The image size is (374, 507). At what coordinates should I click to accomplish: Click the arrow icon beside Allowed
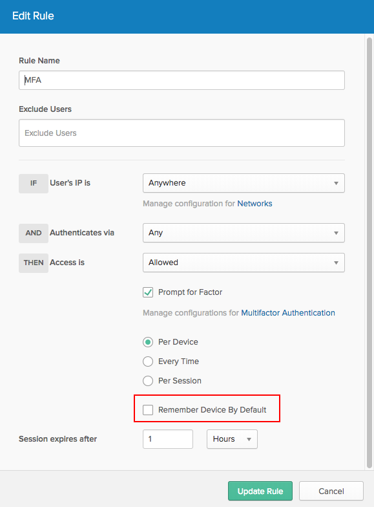[x=336, y=263]
